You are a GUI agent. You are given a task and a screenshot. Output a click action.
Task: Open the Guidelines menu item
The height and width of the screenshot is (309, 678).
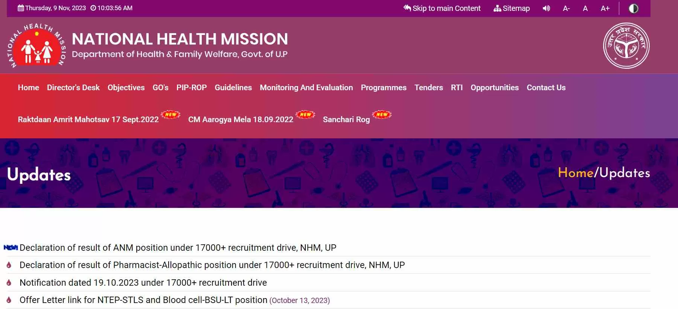pos(233,88)
